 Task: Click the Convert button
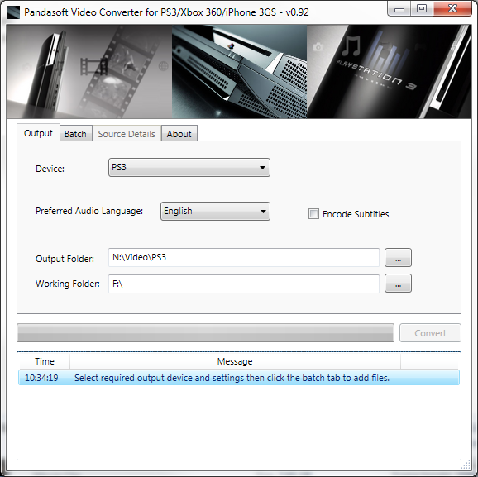[x=430, y=333]
